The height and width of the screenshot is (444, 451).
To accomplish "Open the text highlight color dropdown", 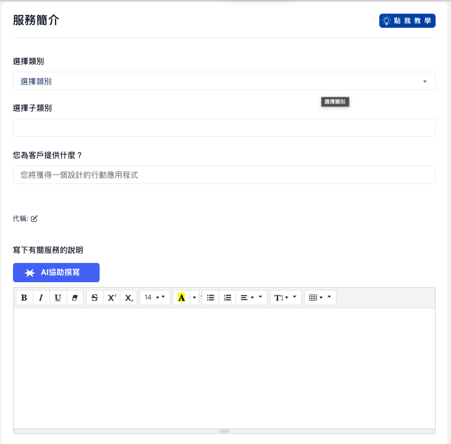I will (x=194, y=297).
